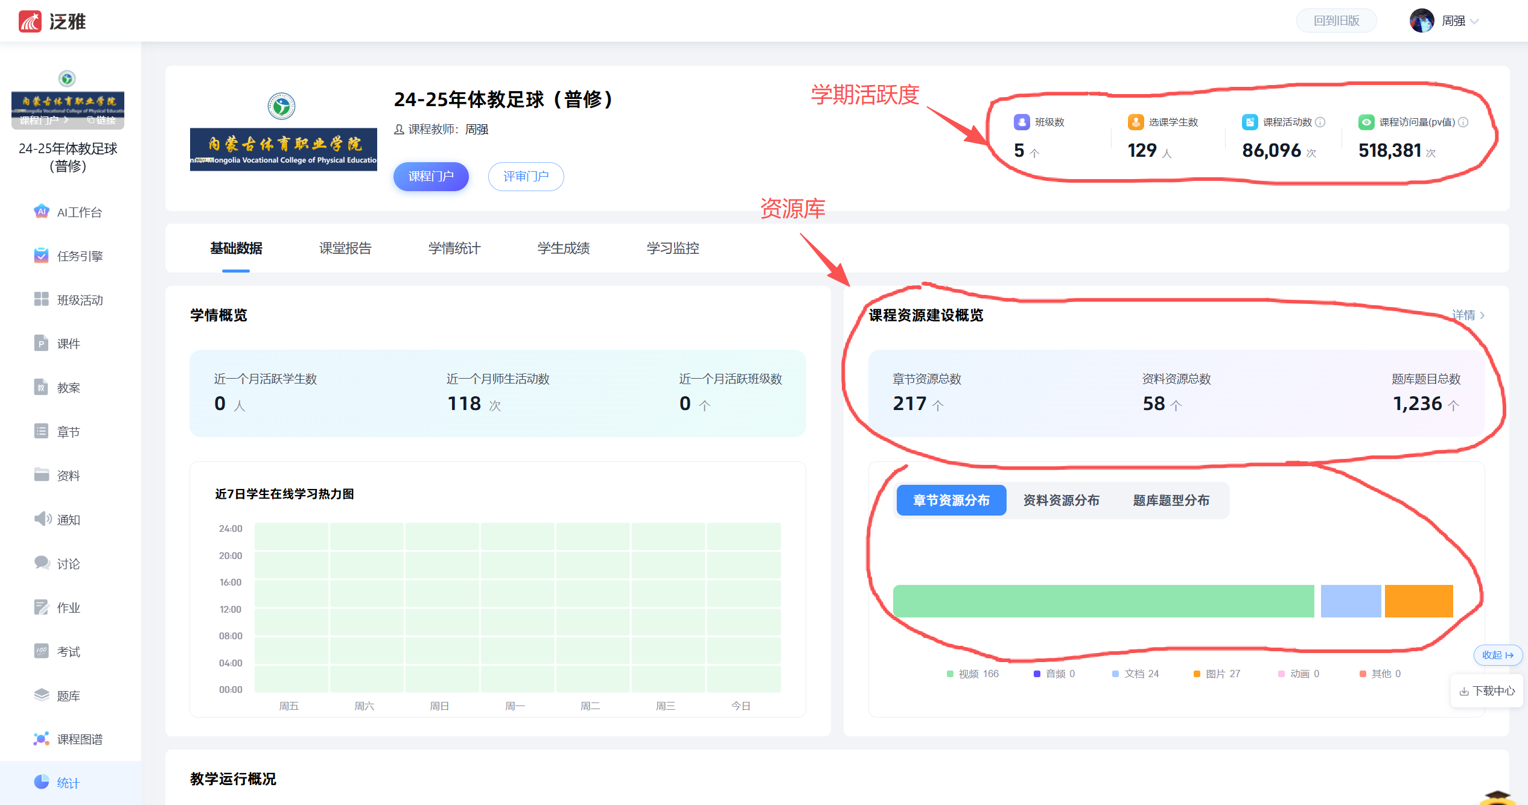Click the green video segment of resource bar
The width and height of the screenshot is (1528, 805).
(x=1103, y=601)
